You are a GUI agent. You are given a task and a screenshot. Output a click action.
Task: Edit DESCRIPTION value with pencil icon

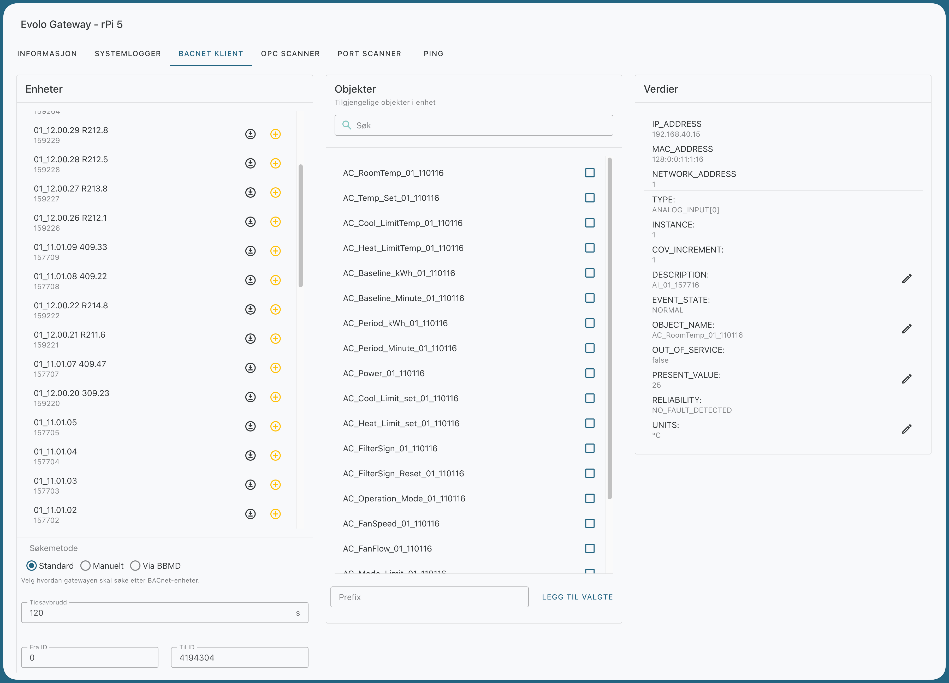pos(907,279)
